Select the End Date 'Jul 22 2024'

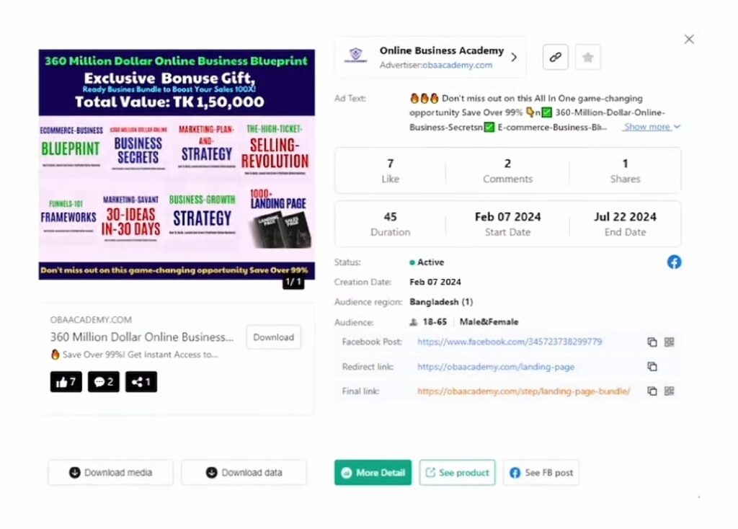click(x=625, y=217)
